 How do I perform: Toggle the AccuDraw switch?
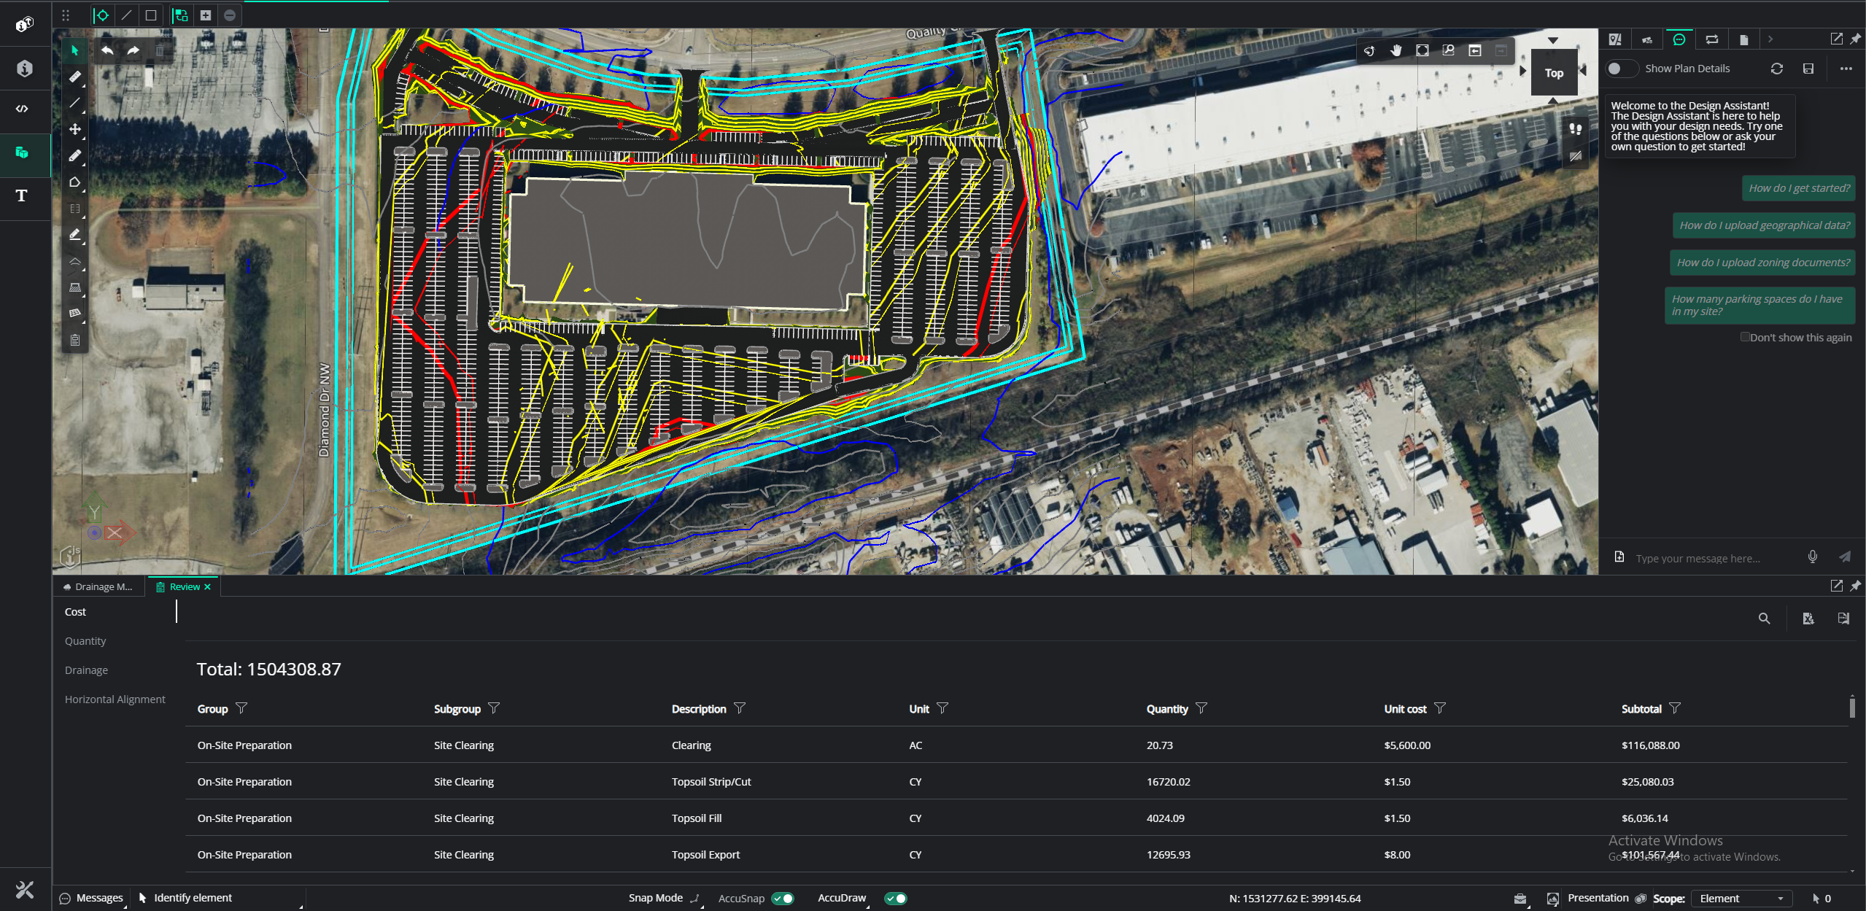pos(895,898)
